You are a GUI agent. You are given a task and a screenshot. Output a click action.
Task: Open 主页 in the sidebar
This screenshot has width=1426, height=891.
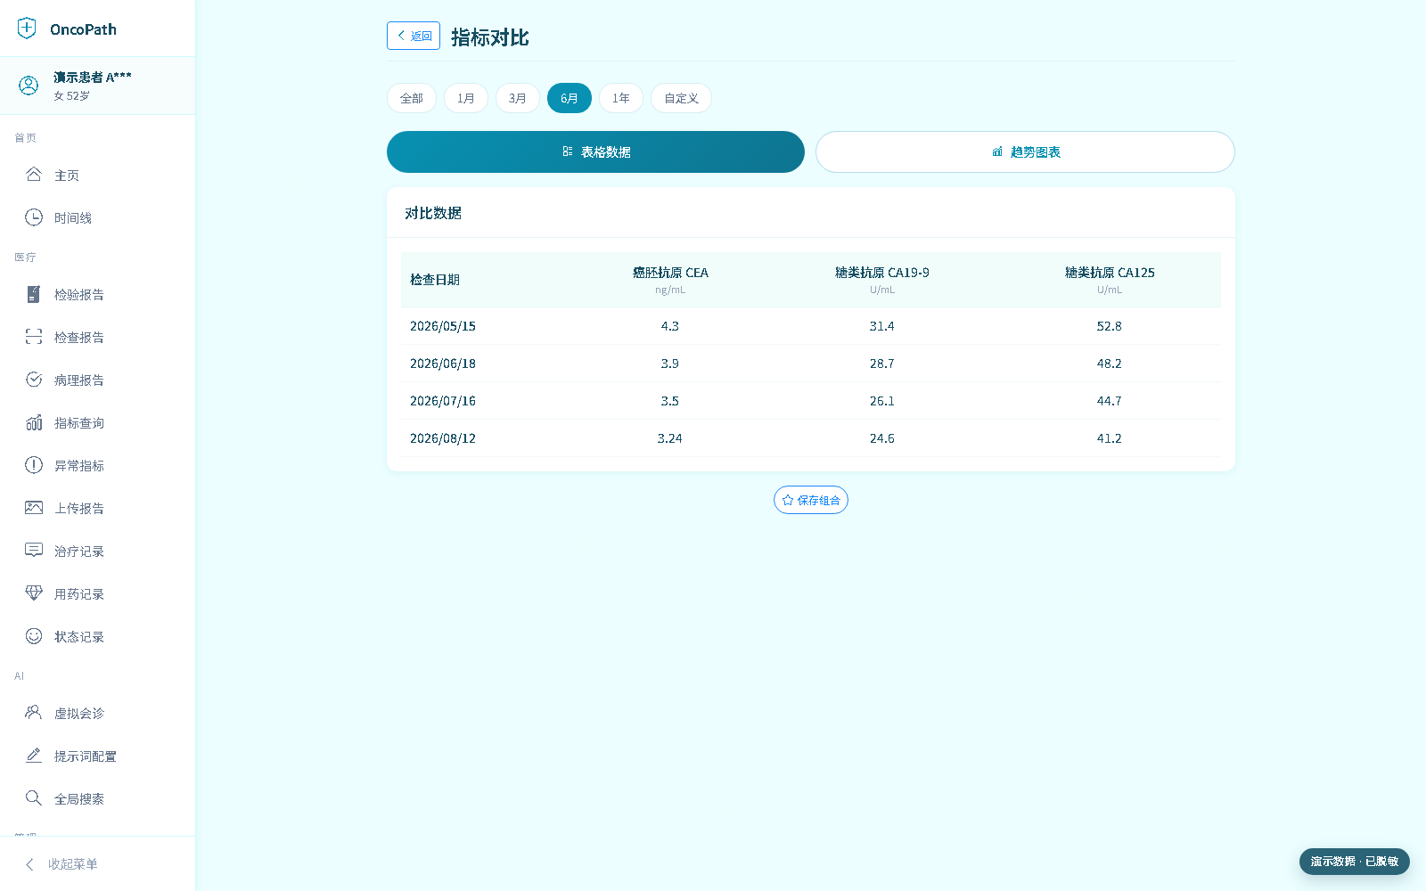(67, 176)
